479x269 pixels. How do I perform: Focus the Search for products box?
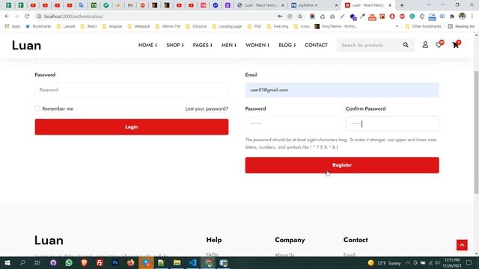[369, 45]
